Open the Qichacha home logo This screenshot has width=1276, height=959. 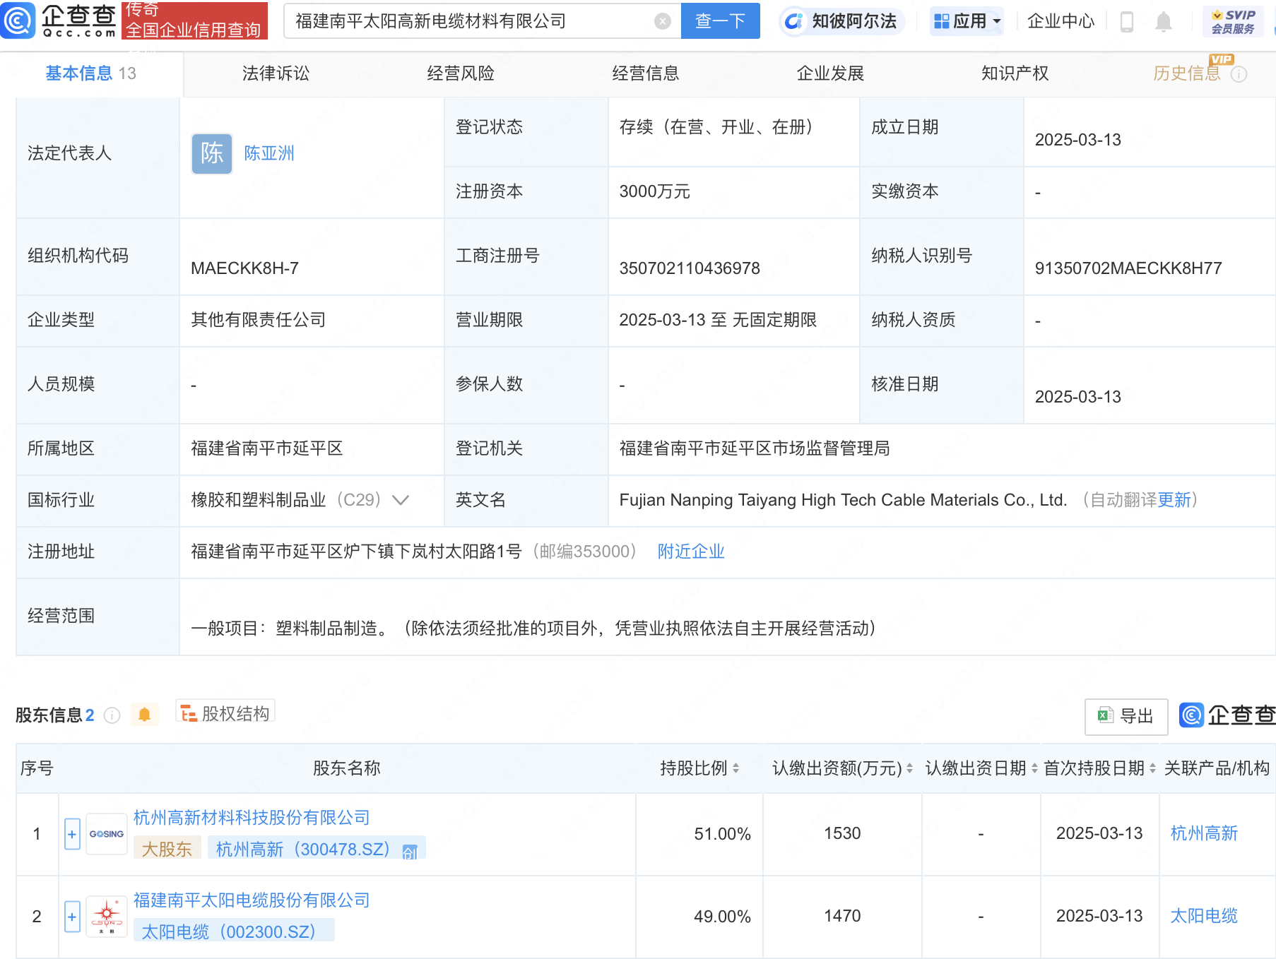(x=59, y=20)
